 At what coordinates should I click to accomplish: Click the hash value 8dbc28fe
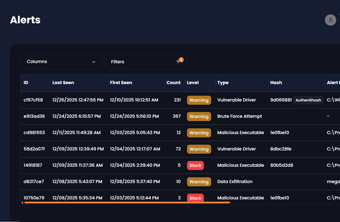pyautogui.click(x=281, y=149)
